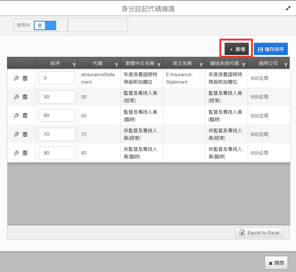296x272 pixels.
Task: Expand dialog using the top-right resize icon
Action: [x=288, y=8]
